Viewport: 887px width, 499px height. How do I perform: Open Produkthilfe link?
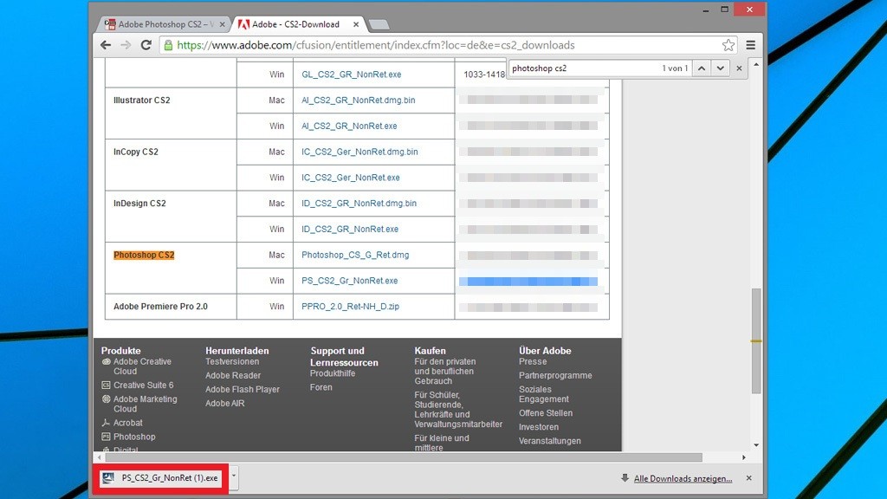[333, 373]
